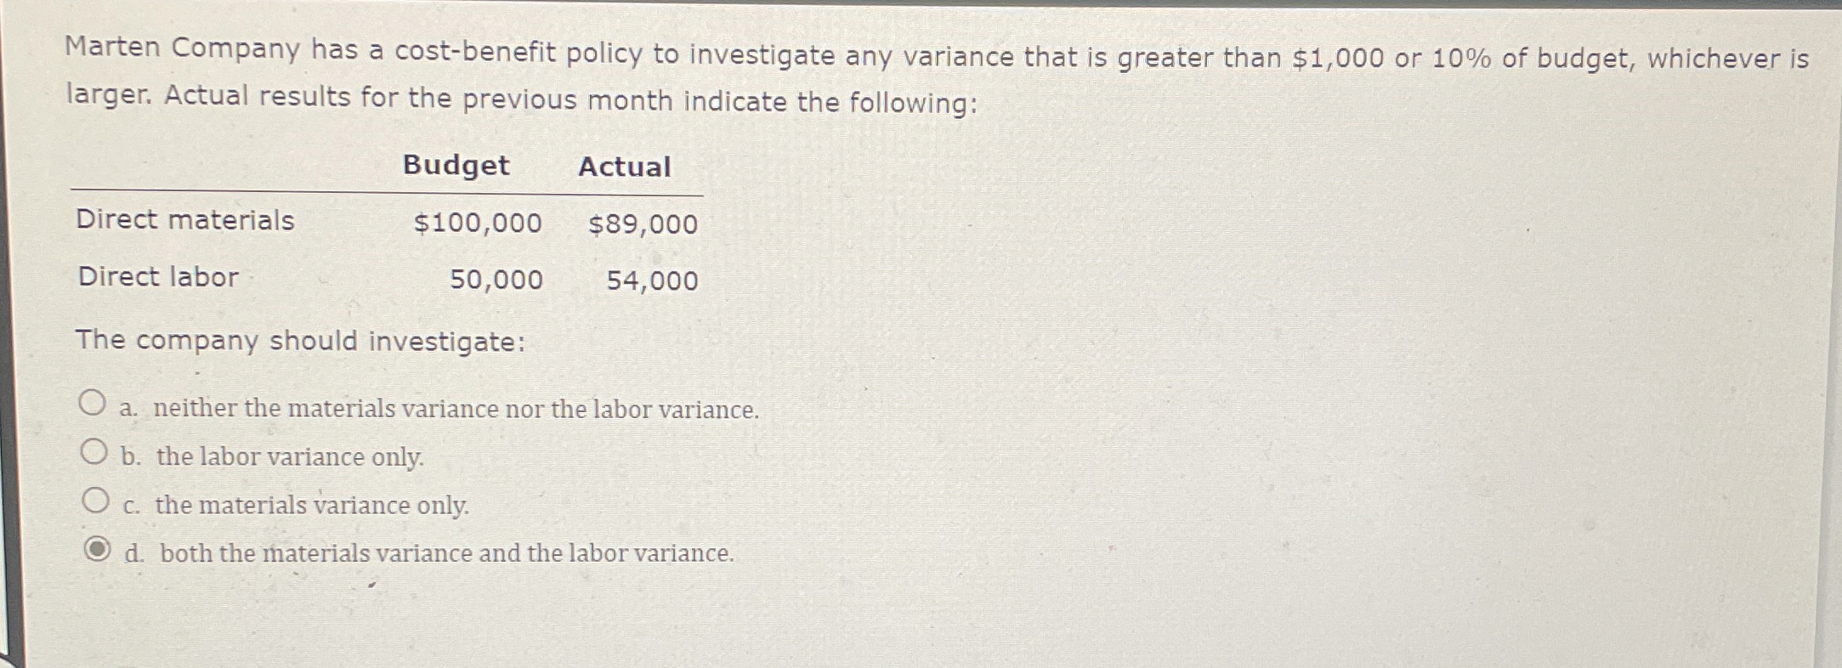Click 'The company should investigate:' prompt
1842x668 pixels.
pos(301,342)
